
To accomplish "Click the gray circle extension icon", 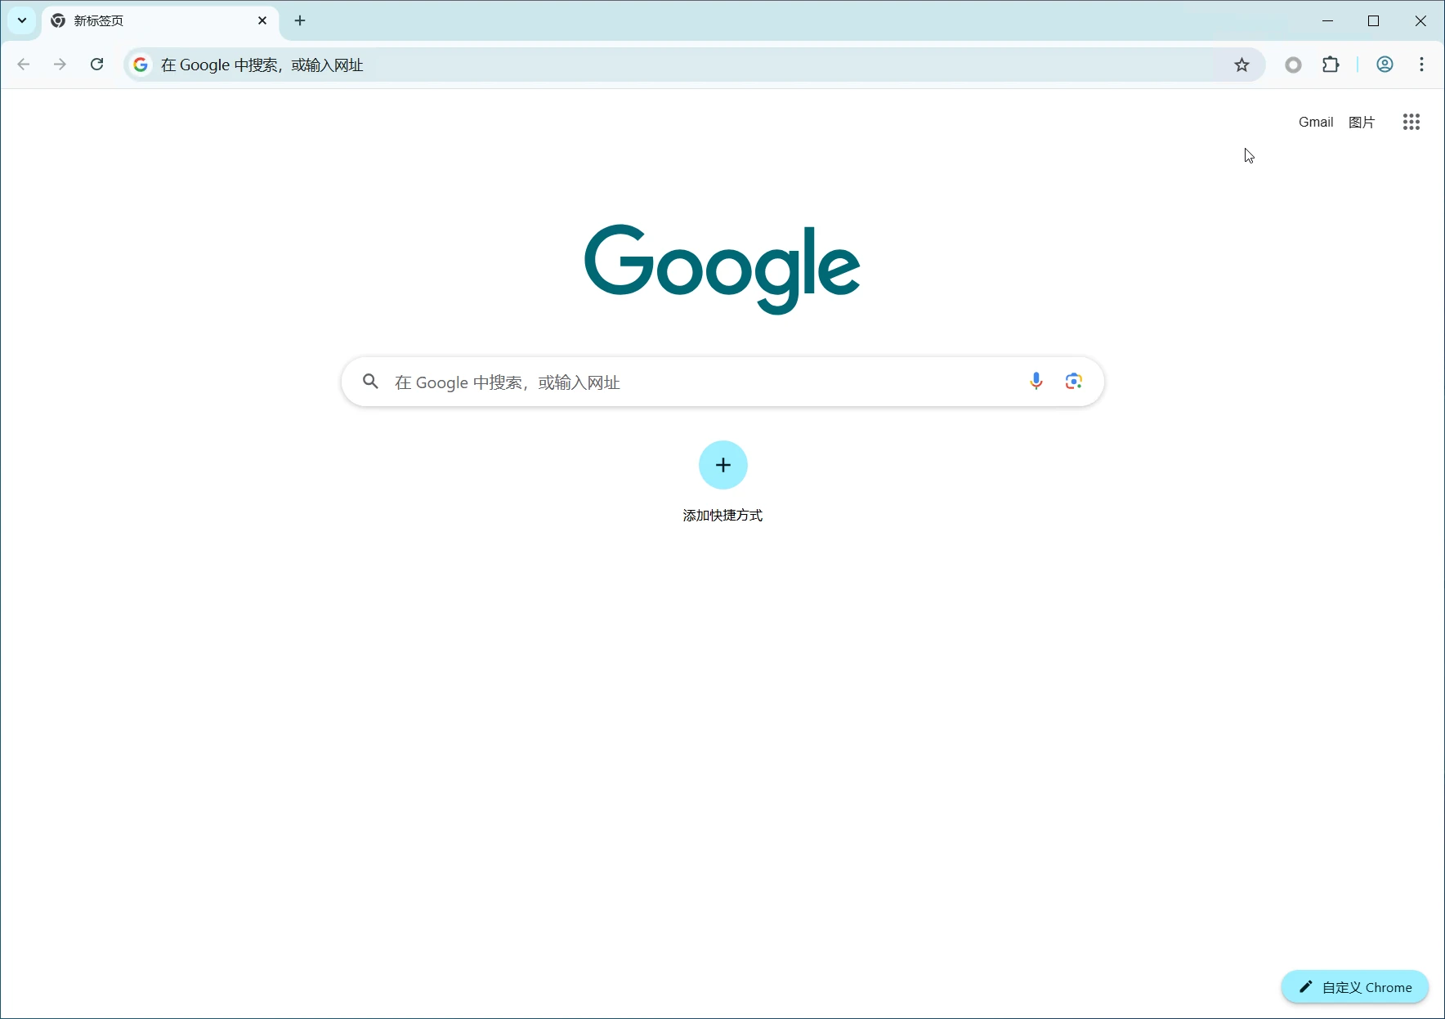I will coord(1293,65).
